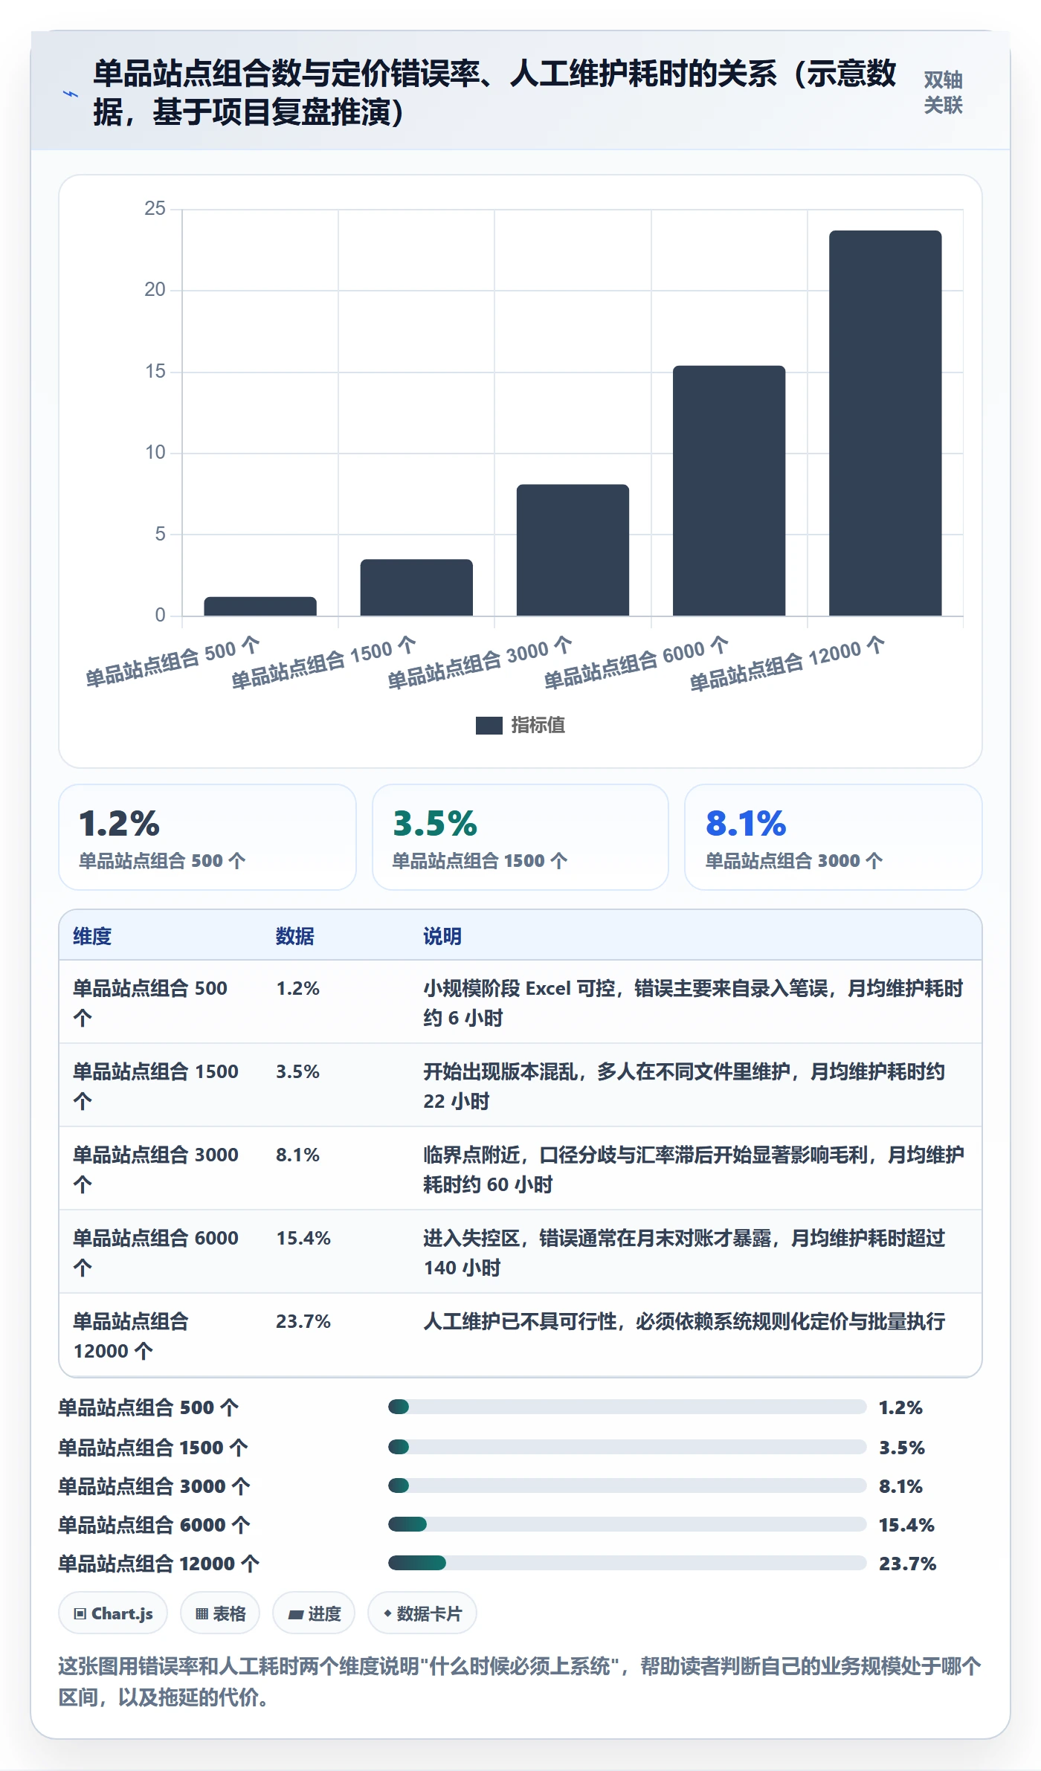Click the grid icon in the 表格 chip
The image size is (1041, 1771).
pos(202,1614)
